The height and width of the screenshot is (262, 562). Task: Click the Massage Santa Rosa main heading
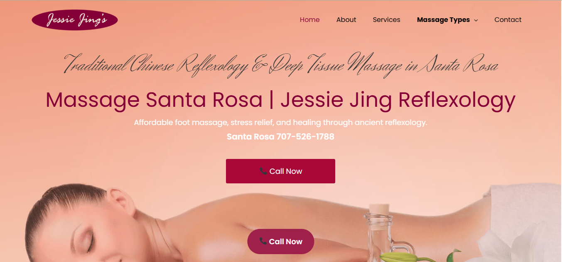280,100
